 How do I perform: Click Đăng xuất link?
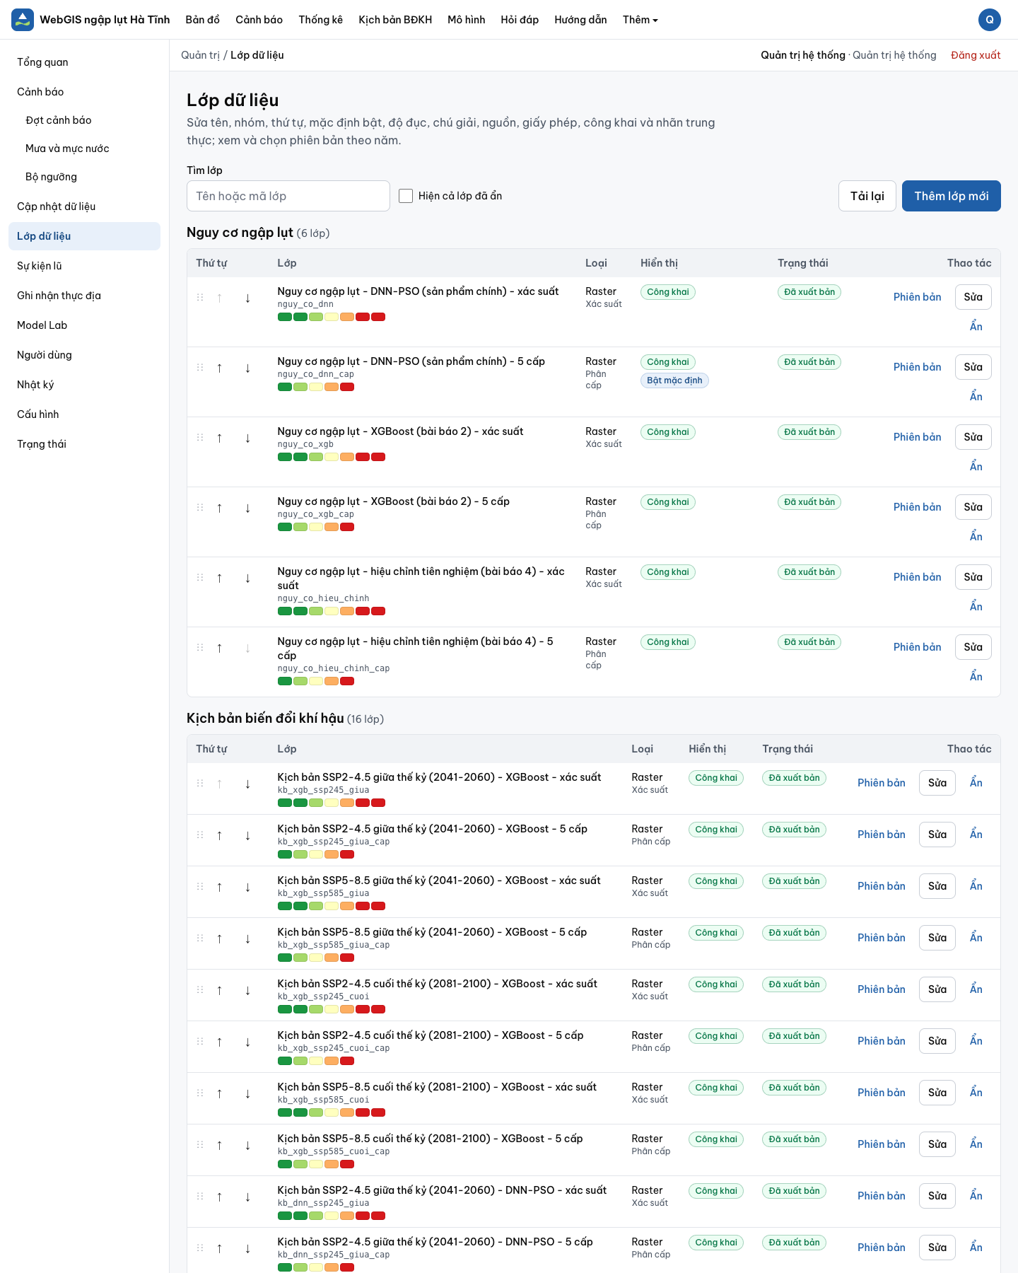(x=975, y=55)
